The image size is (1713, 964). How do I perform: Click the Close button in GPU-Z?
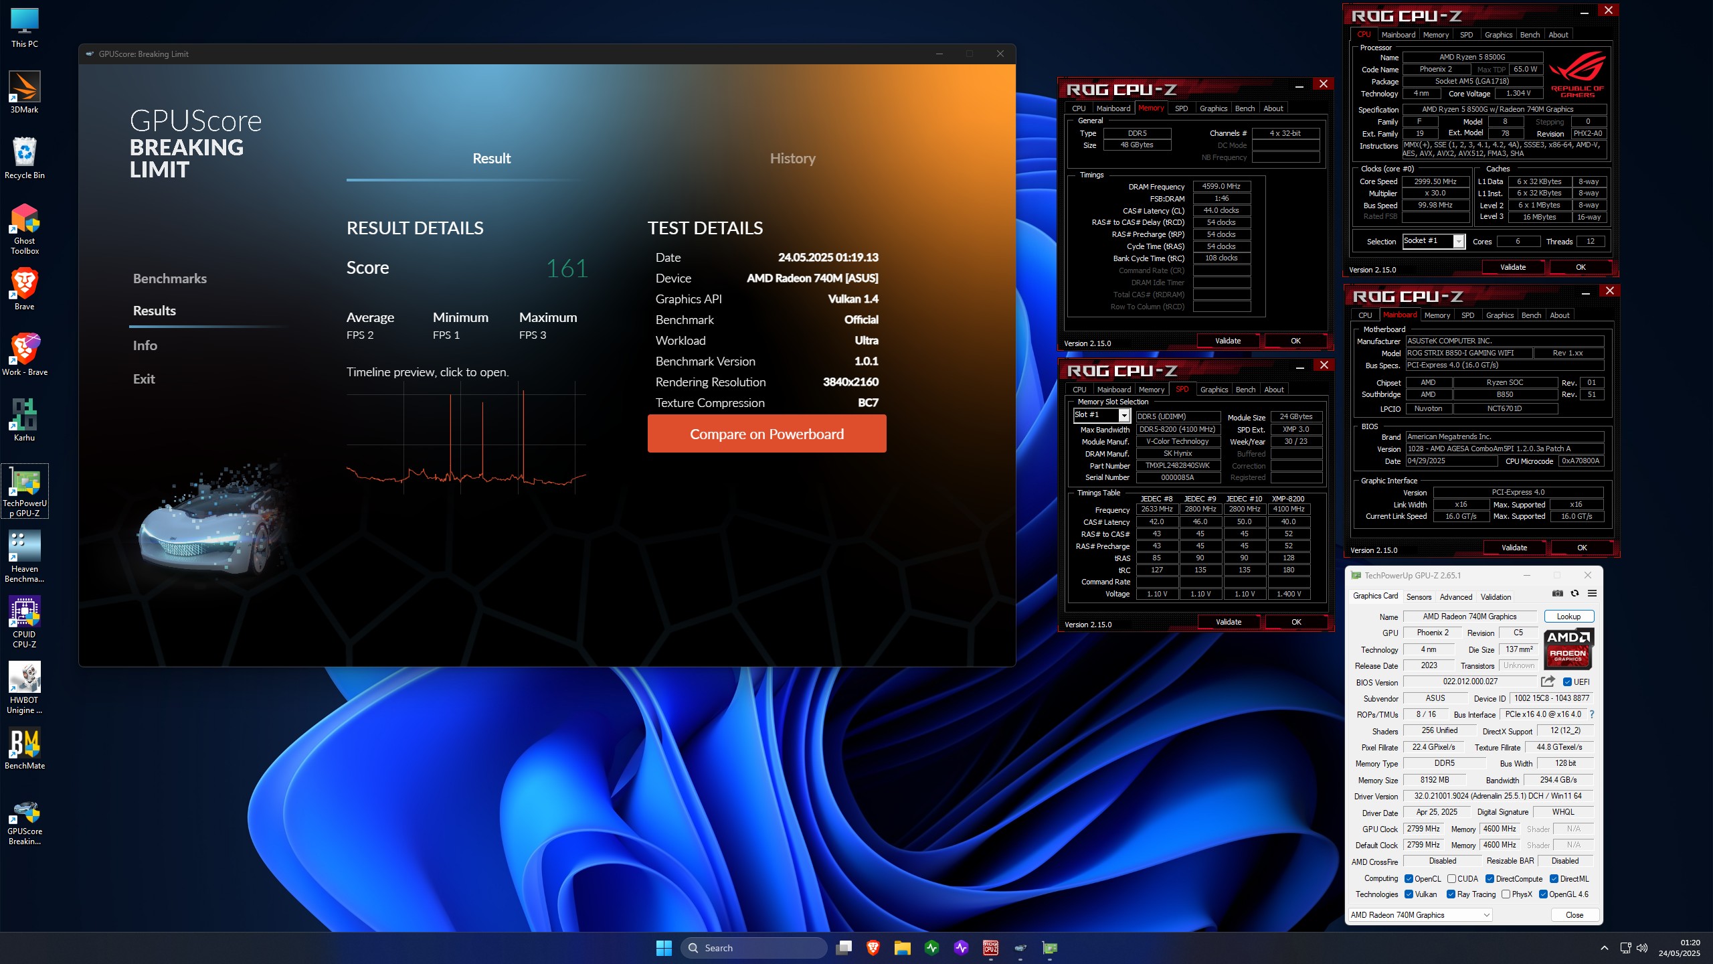[1574, 915]
